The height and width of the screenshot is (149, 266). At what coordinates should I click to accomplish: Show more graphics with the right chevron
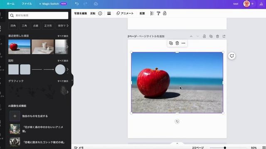tap(67, 92)
